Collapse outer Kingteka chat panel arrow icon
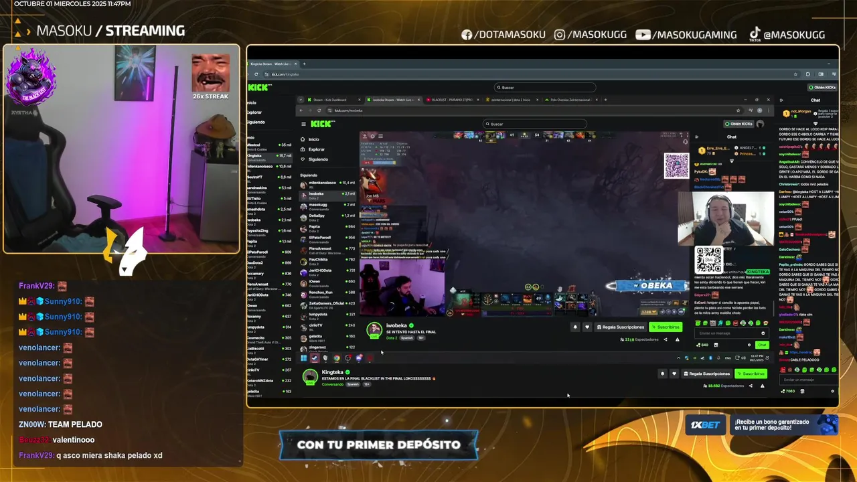Screen dimensions: 857x482 tap(781, 100)
